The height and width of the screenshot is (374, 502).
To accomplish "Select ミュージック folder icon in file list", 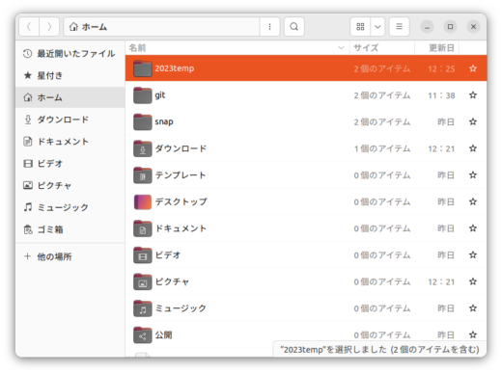I will click(x=143, y=308).
